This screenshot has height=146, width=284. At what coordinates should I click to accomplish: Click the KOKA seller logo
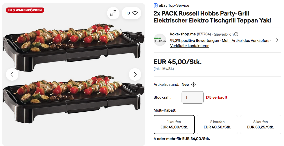[x=160, y=40]
